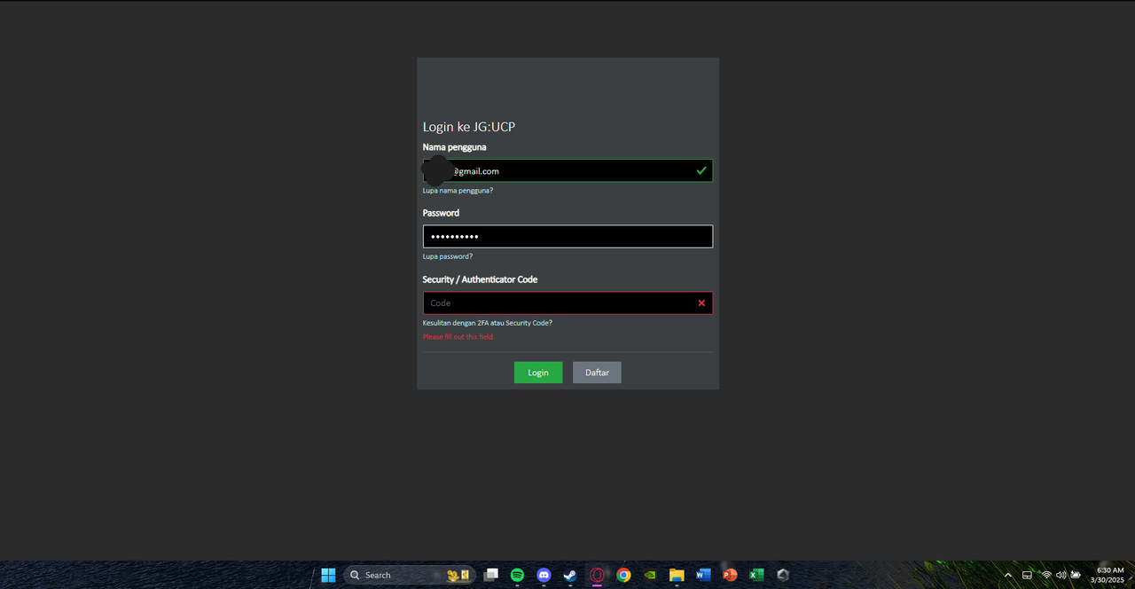
Task: Open the Windows Start menu
Action: coord(328,575)
